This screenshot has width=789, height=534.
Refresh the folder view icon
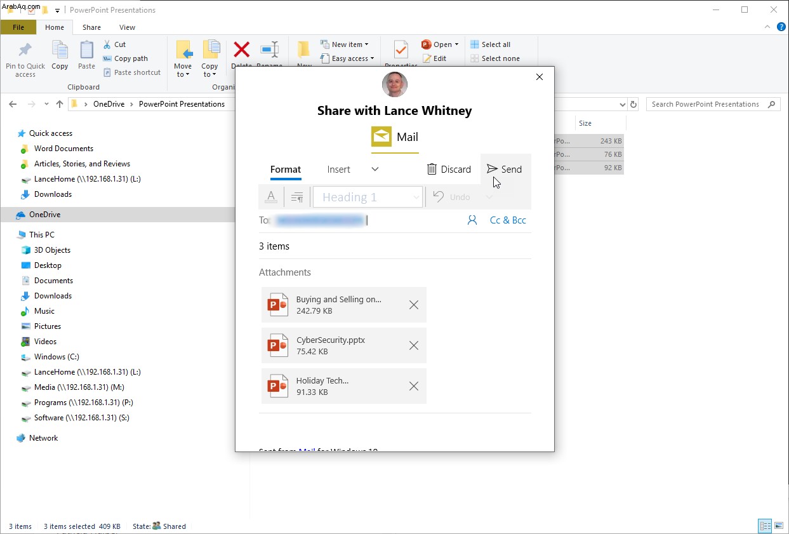click(633, 104)
